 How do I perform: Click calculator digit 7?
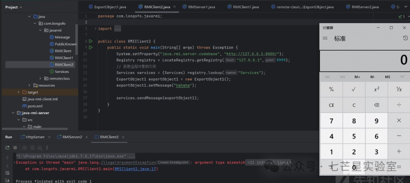click(x=331, y=120)
